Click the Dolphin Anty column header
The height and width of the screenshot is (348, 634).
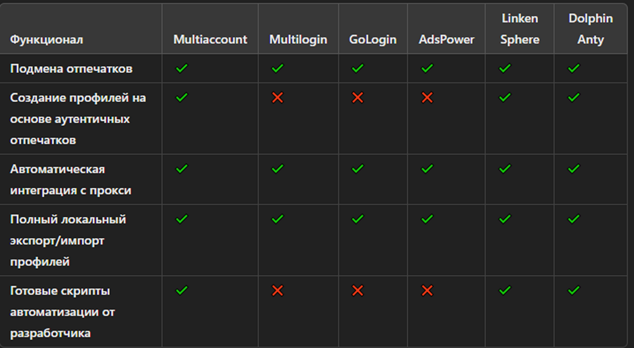[591, 29]
